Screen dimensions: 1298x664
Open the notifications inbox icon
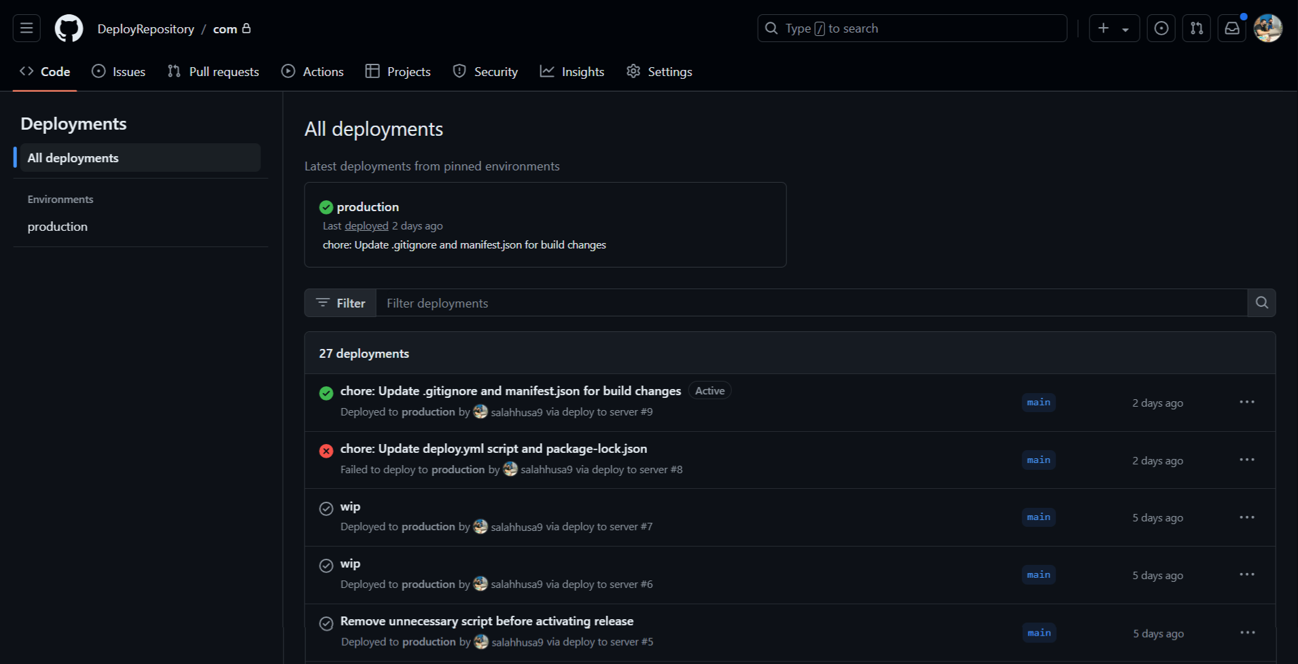pos(1232,29)
